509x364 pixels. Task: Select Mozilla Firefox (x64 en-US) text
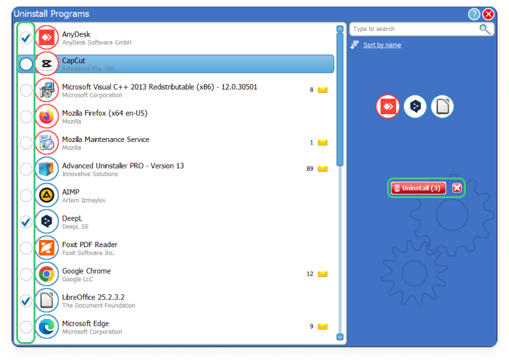105,114
